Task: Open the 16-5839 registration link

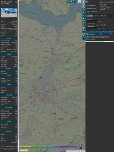Action: coord(14,21)
